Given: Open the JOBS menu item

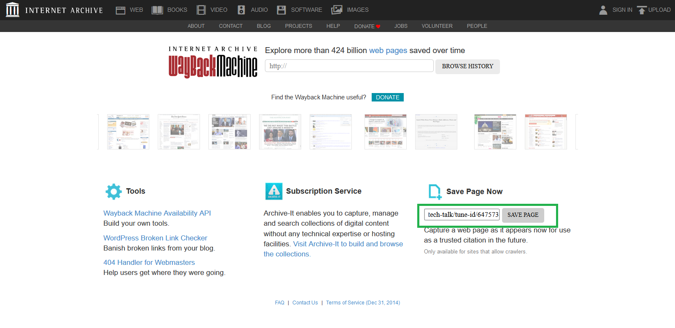Looking at the screenshot, I should point(401,26).
